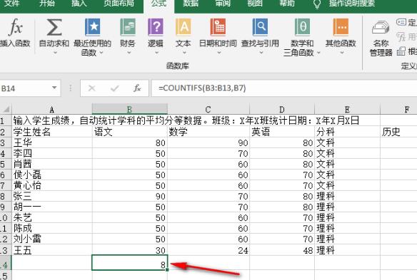Click the math score 24 in 王五 row
417x280 pixels.
208,250
